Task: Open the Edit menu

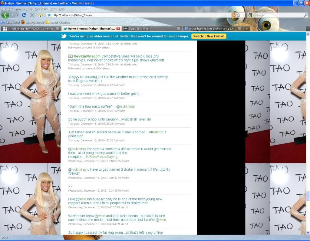Action: (x=10, y=9)
